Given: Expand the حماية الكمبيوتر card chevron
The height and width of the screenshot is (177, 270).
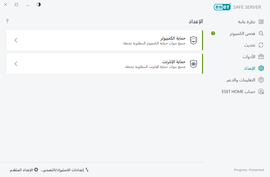Looking at the screenshot, I should [16, 40].
